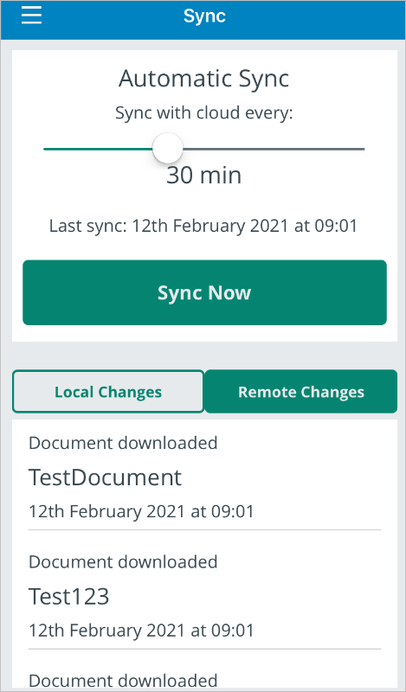Click the Sync title in header
Screen dimensions: 406x692
click(204, 16)
